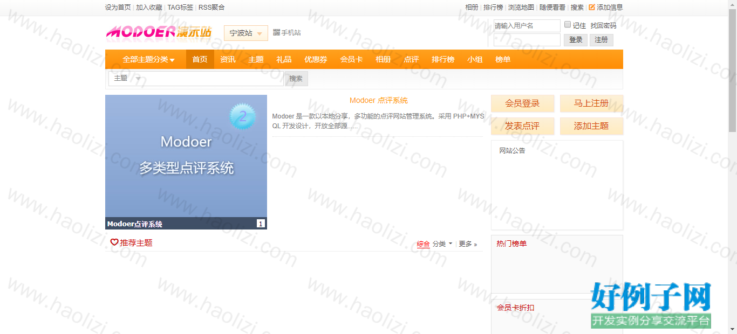Open the 榜单 nav item

point(503,59)
